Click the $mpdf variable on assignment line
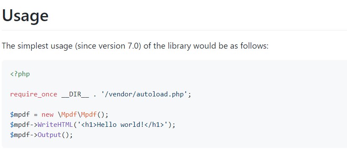Screen dimensions: 347x156 [x=20, y=115]
